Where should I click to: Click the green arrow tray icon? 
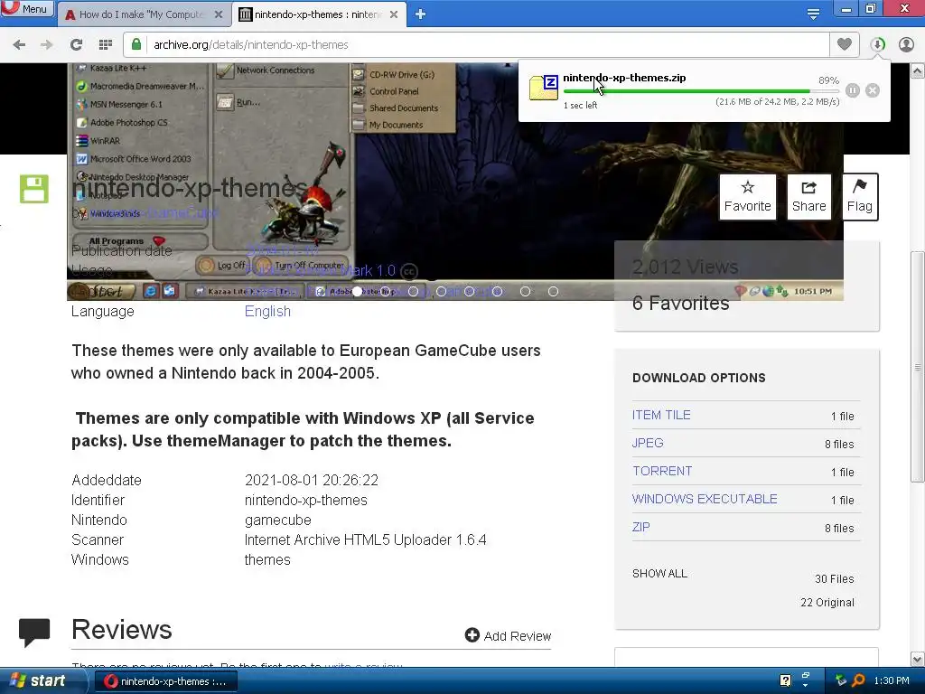[841, 680]
